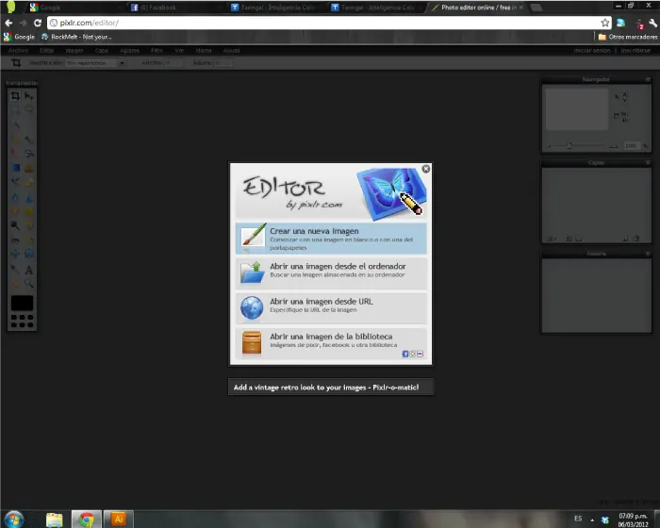Select the Brush tool
This screenshot has width=660, height=528.
click(x=28, y=140)
